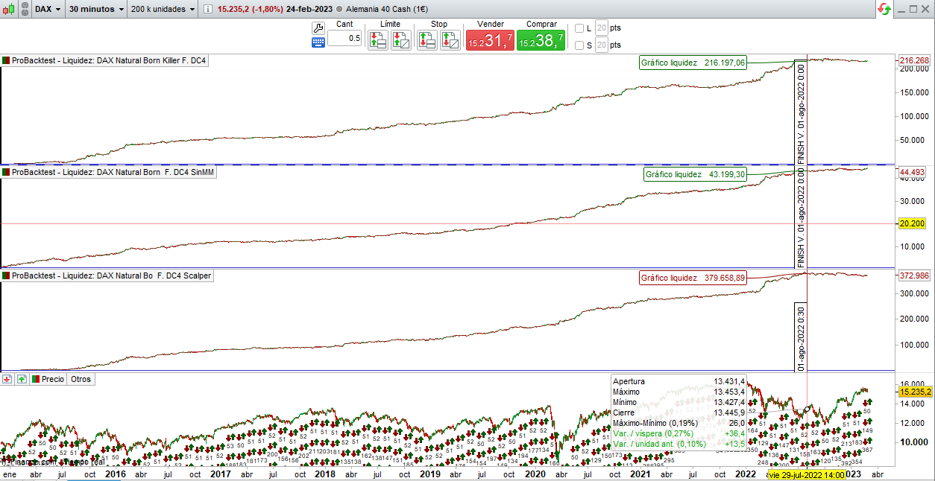Screen dimensions: 935x481
Task: Click the Alemania 40 Cash (1€) title text
Action: tap(388, 9)
